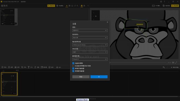Screen dimensions: 180x101
Task: Click the timeline ruler time marker
Action: click(x=17, y=70)
